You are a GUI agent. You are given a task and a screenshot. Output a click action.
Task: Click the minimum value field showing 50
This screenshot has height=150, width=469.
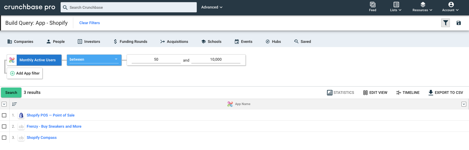click(156, 60)
